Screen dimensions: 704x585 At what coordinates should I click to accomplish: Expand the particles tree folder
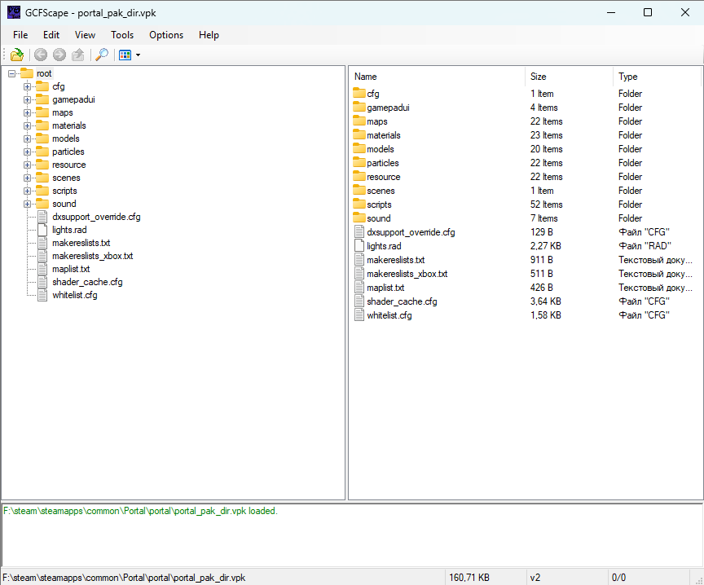(28, 152)
